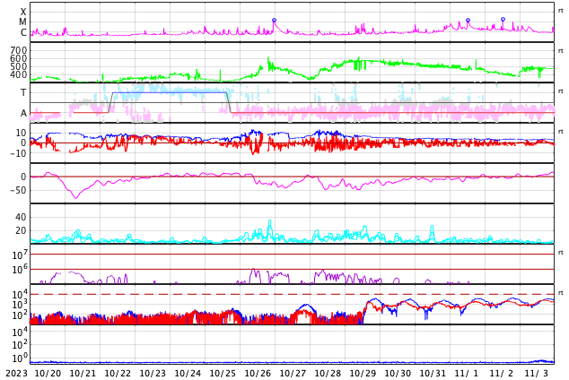The width and height of the screenshot is (569, 380).
Task: Click the X flare class axis label
Action: 23,12
